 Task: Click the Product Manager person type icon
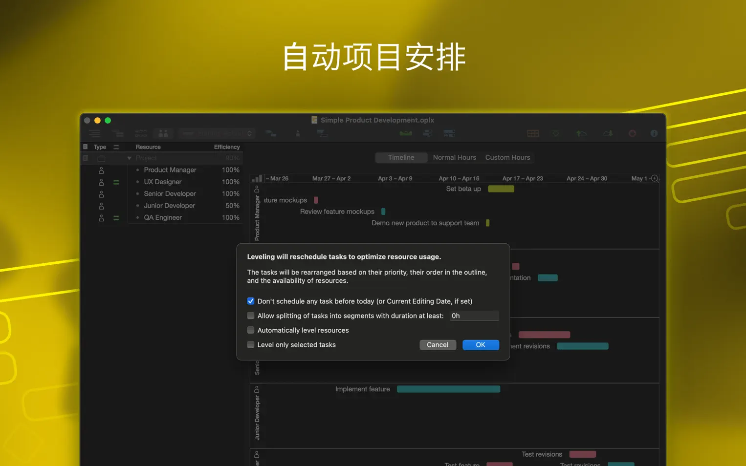point(101,170)
